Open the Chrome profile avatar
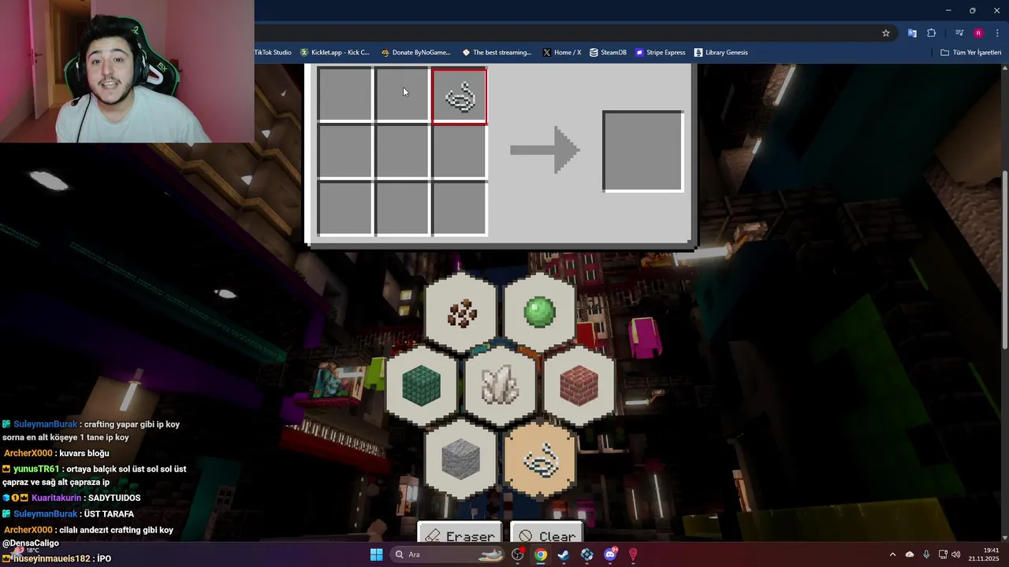Viewport: 1009px width, 567px height. coord(978,33)
